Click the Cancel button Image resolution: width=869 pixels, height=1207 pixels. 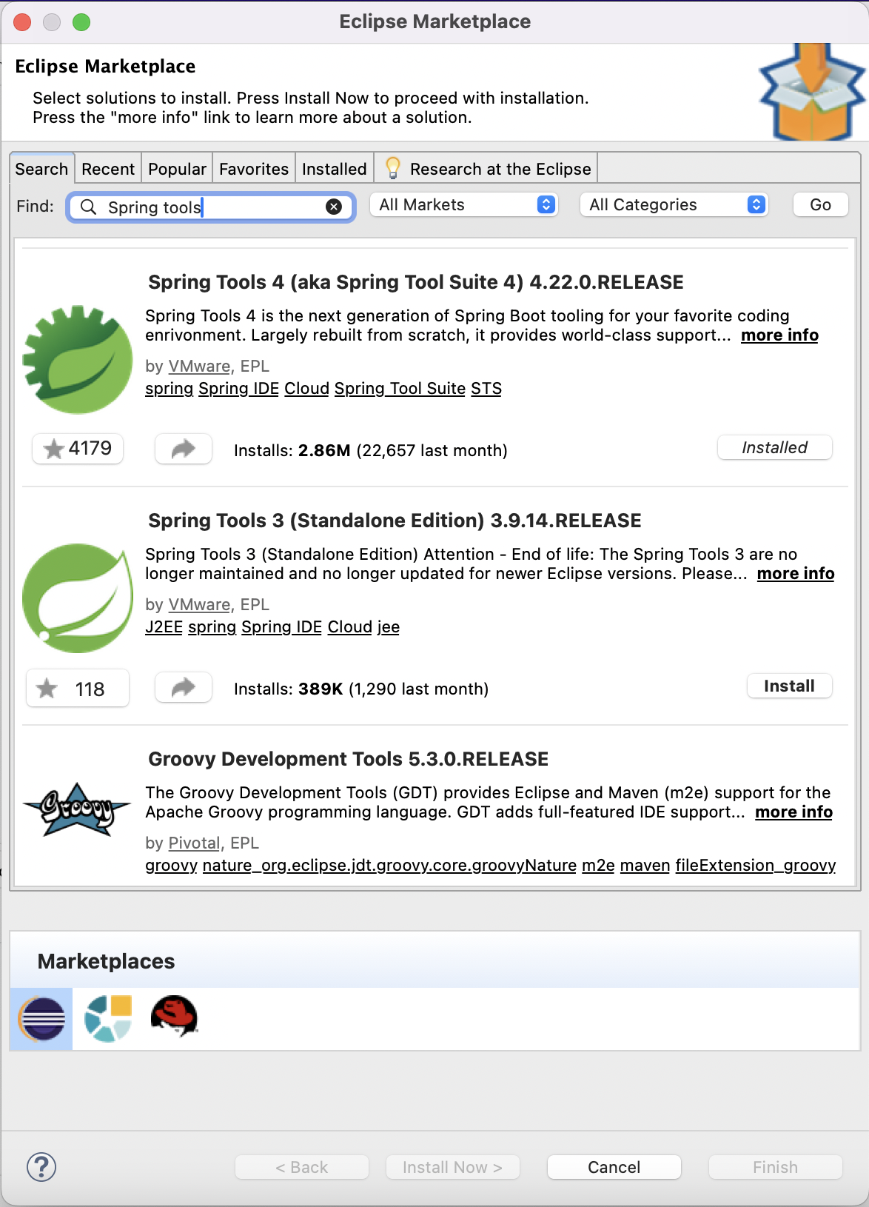point(614,1167)
